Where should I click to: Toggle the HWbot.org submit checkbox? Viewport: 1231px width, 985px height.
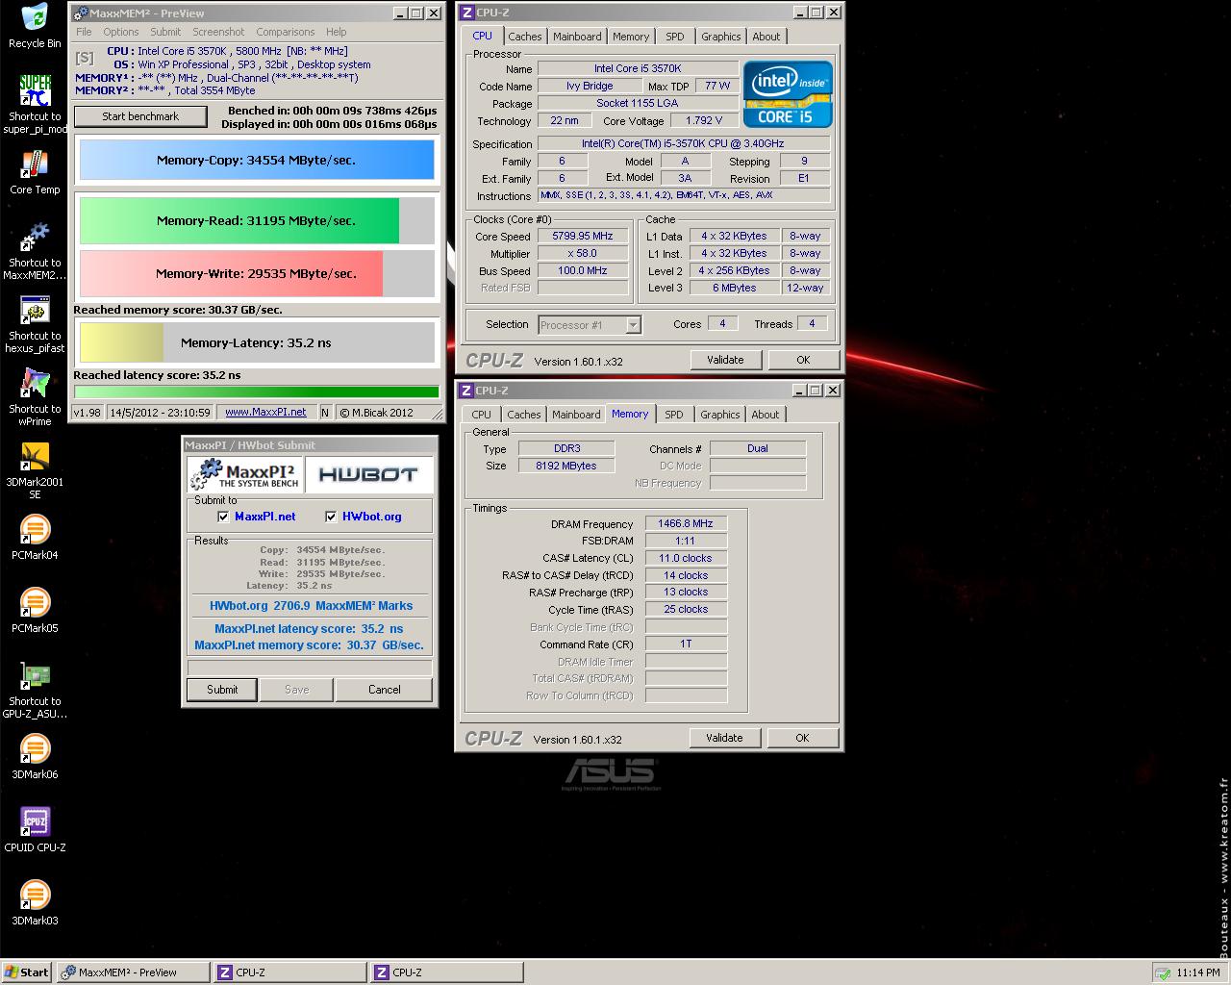(x=331, y=517)
